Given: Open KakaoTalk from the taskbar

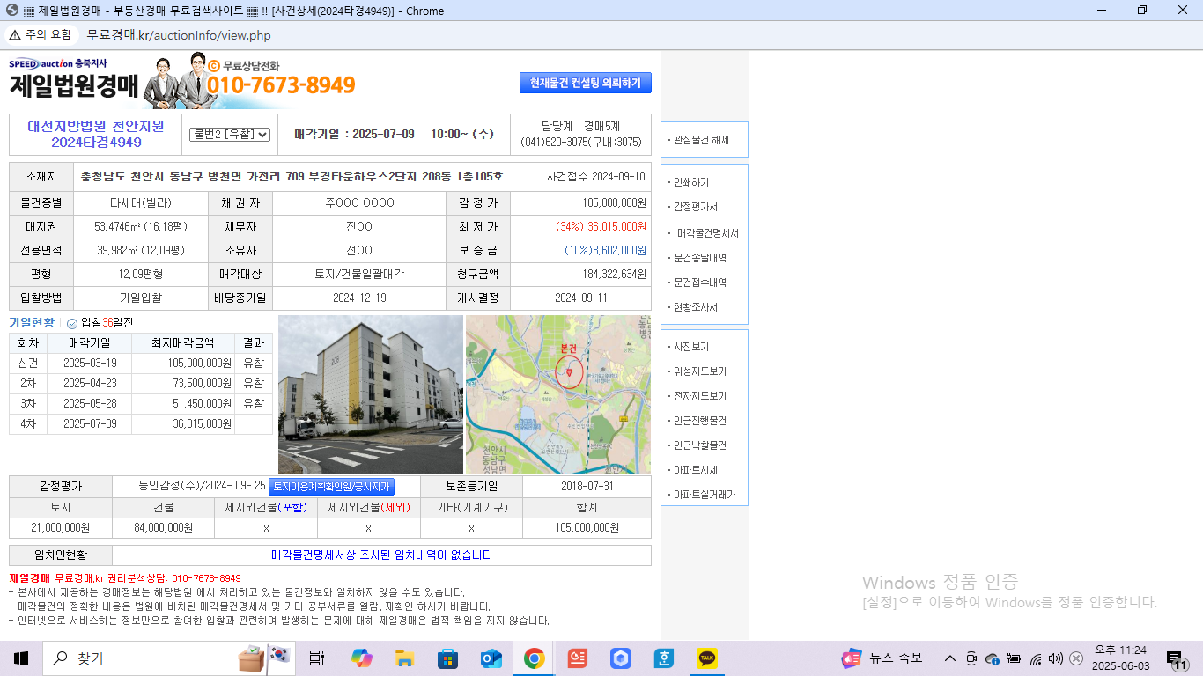Looking at the screenshot, I should (x=707, y=658).
